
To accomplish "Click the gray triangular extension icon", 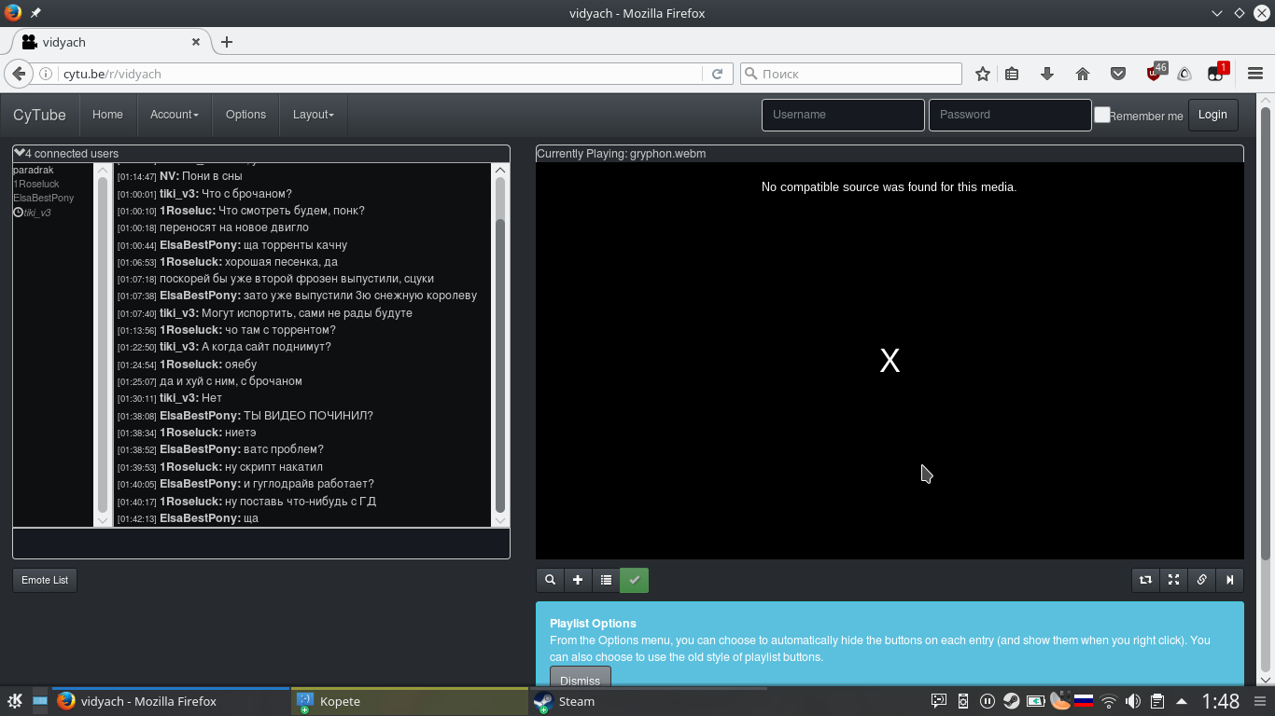I will (x=1184, y=74).
